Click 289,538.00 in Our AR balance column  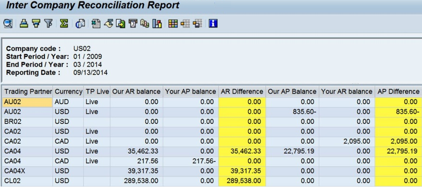[x=136, y=181]
